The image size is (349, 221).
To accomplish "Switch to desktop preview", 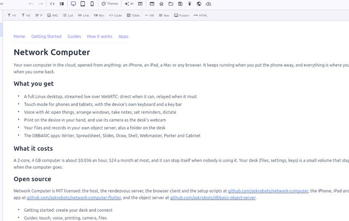I will [x=73, y=4].
